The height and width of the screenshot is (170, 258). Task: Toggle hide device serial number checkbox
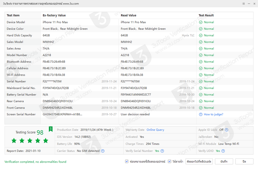pyautogui.click(x=126, y=161)
